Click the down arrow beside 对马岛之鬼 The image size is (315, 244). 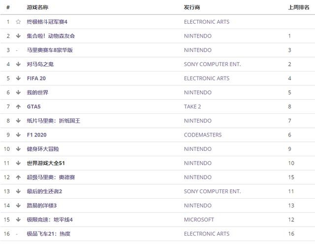pos(18,64)
